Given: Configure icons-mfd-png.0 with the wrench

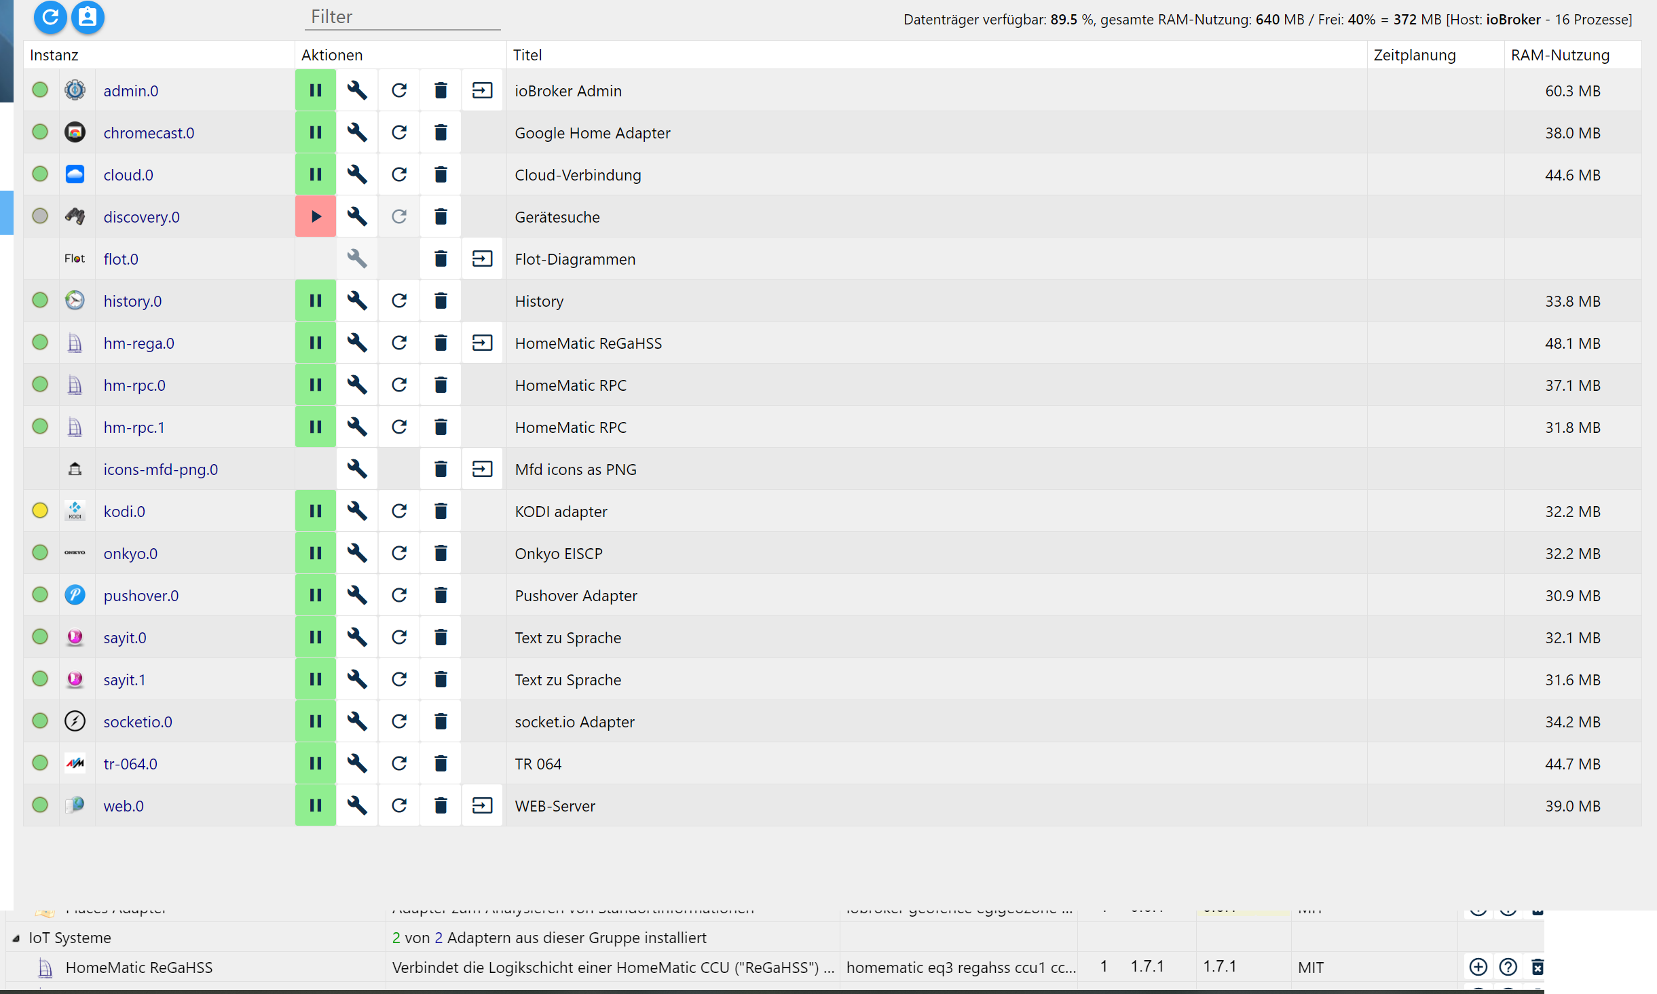Looking at the screenshot, I should coord(357,469).
